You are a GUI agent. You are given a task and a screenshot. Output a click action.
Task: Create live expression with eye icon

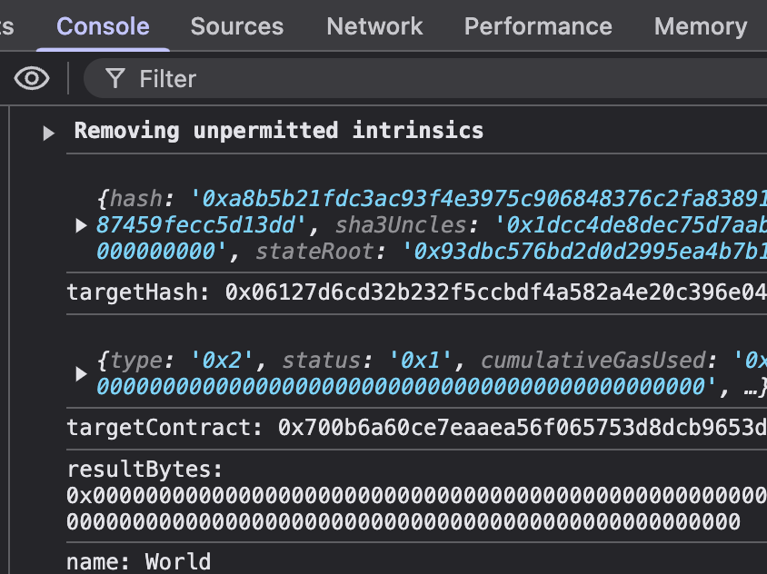tap(32, 79)
